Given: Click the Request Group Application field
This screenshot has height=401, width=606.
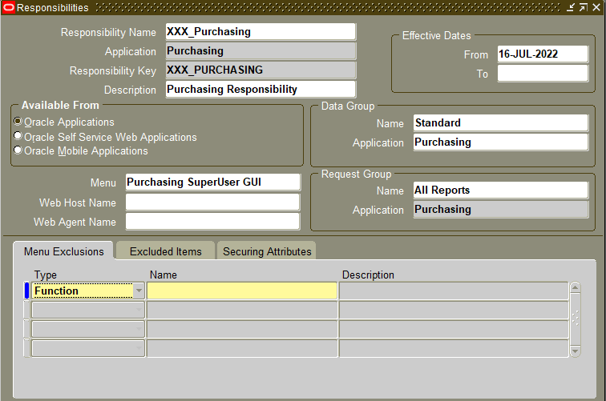Looking at the screenshot, I should [x=501, y=210].
